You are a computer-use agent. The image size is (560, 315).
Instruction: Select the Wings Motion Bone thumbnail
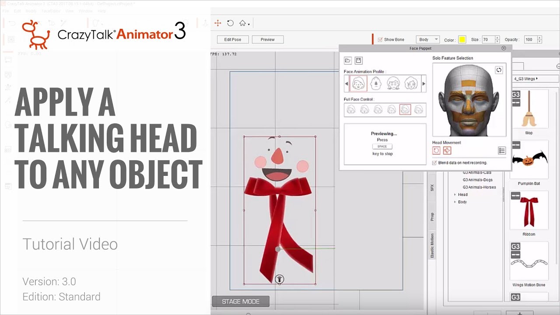pos(529,261)
